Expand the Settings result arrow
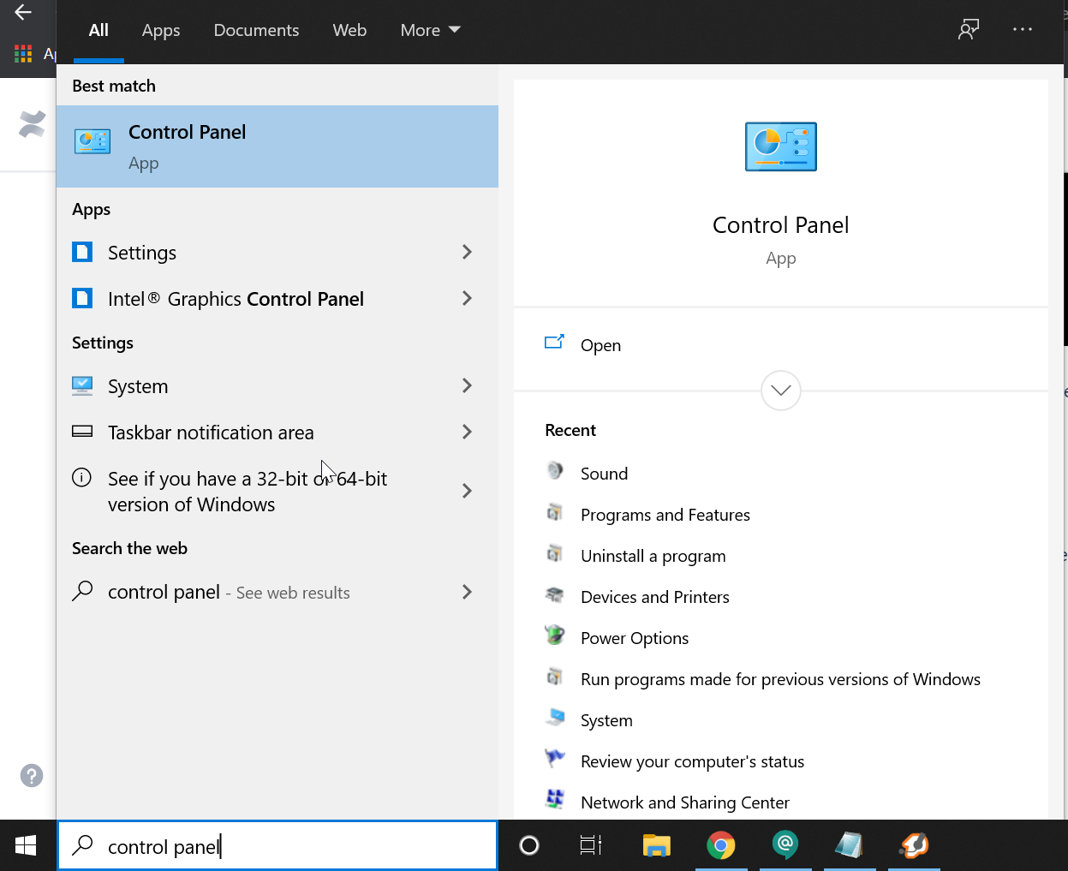The height and width of the screenshot is (871, 1068). 467,252
